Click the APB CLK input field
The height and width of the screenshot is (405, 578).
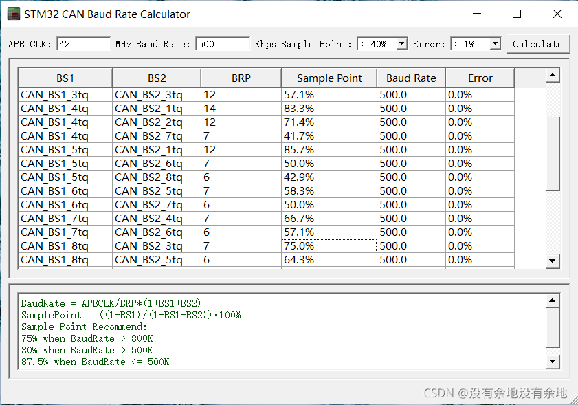coord(83,44)
